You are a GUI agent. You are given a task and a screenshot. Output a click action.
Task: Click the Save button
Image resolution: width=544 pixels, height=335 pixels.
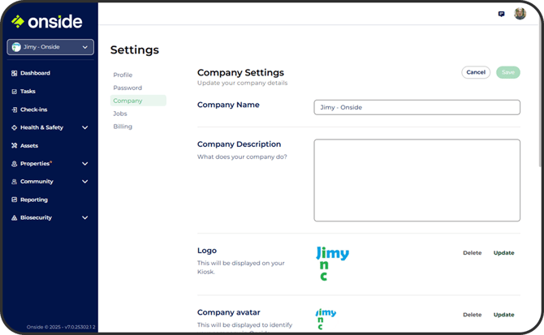pos(508,72)
